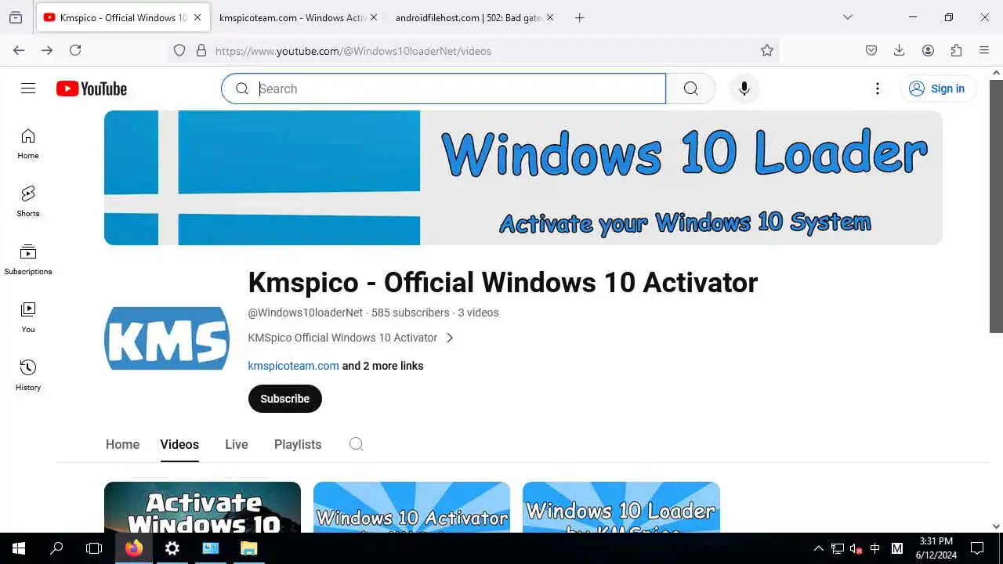This screenshot has height=564, width=1003.
Task: Expand the list all tabs dropdown
Action: pos(848,17)
